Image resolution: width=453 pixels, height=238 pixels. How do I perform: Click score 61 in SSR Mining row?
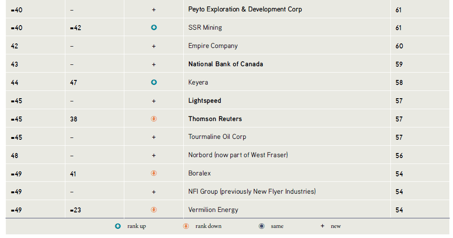[x=399, y=28]
